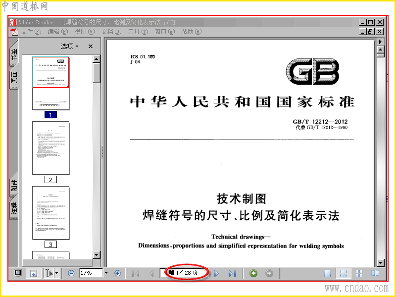Select the single page layout view

pyautogui.click(x=327, y=273)
